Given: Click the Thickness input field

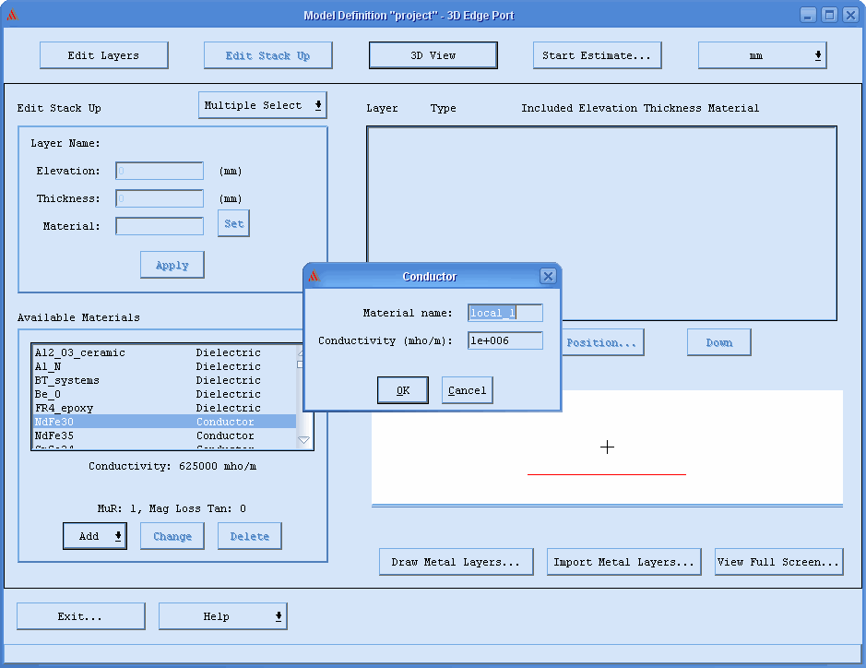Looking at the screenshot, I should [160, 198].
